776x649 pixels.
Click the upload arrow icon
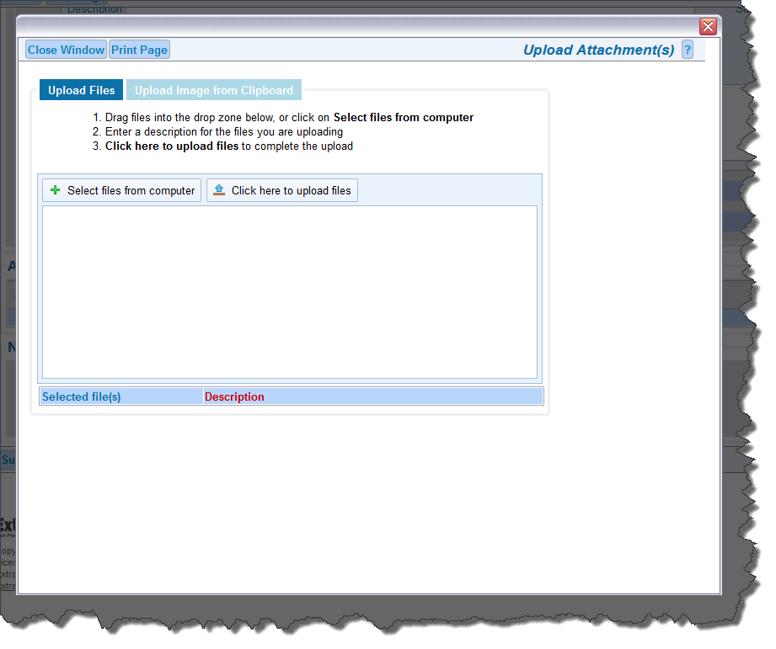click(219, 190)
